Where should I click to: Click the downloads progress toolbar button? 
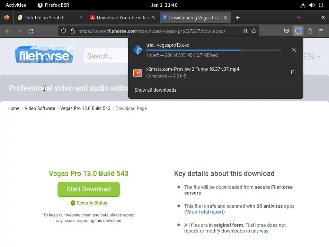click(298, 31)
